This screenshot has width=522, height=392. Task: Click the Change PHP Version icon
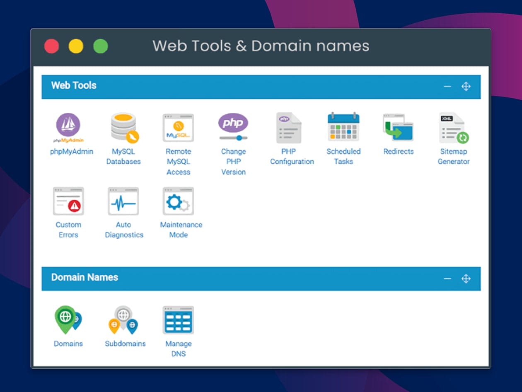pyautogui.click(x=233, y=127)
